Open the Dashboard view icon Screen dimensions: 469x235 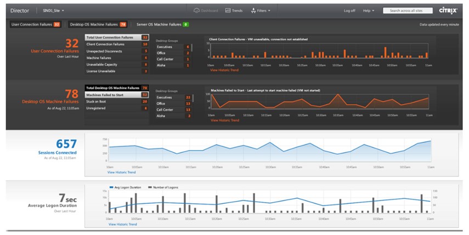(x=196, y=10)
